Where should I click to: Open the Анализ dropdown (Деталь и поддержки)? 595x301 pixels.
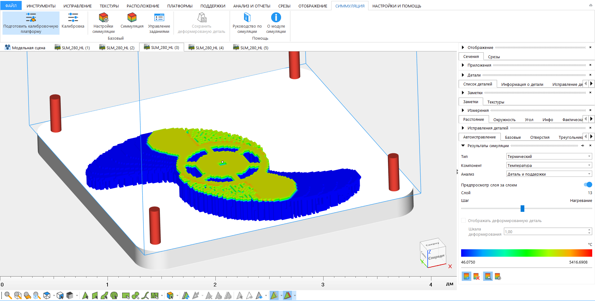(549, 174)
